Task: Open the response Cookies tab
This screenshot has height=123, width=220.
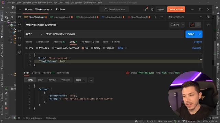Action: 36,73
